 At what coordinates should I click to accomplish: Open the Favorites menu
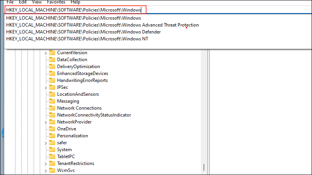(56, 2)
